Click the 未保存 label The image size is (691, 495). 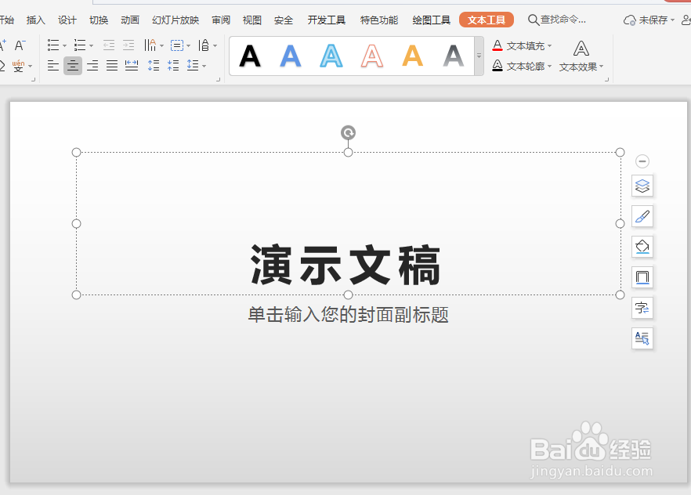point(653,20)
